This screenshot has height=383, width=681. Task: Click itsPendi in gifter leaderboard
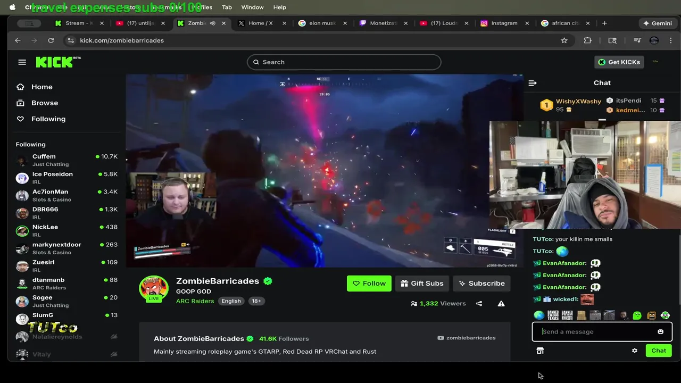(628, 101)
